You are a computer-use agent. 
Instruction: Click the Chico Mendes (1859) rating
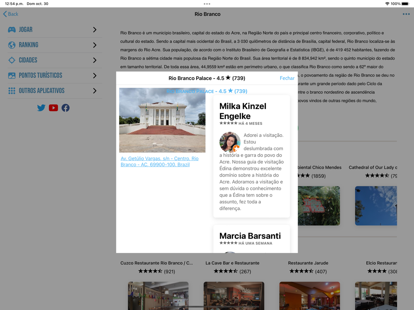(x=312, y=176)
